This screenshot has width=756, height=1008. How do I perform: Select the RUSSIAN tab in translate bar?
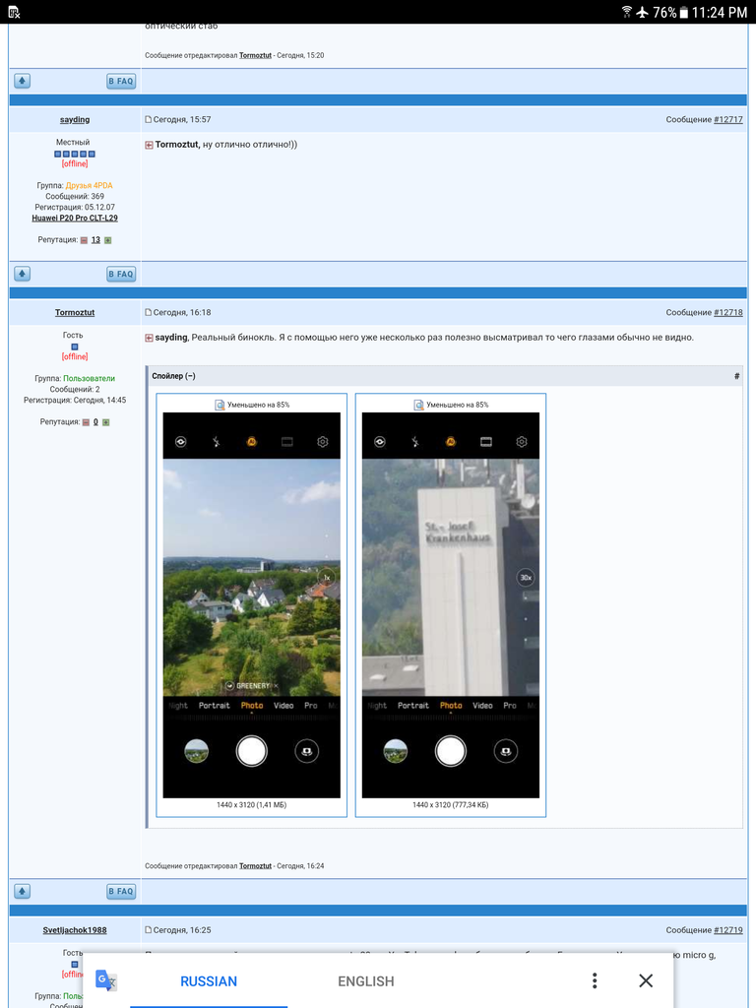point(209,981)
